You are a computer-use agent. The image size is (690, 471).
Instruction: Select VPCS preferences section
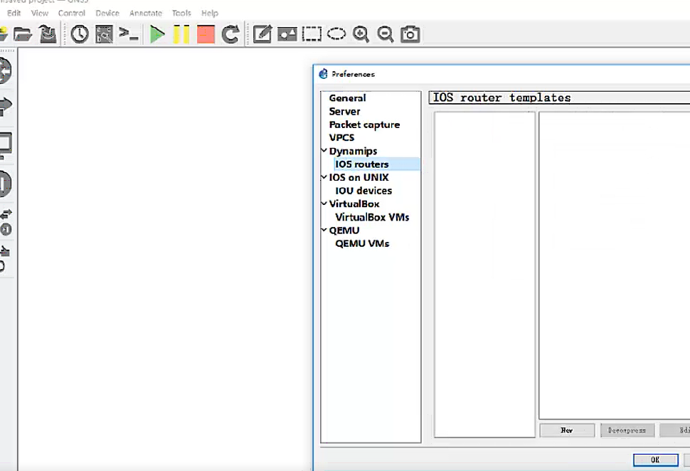tap(341, 138)
